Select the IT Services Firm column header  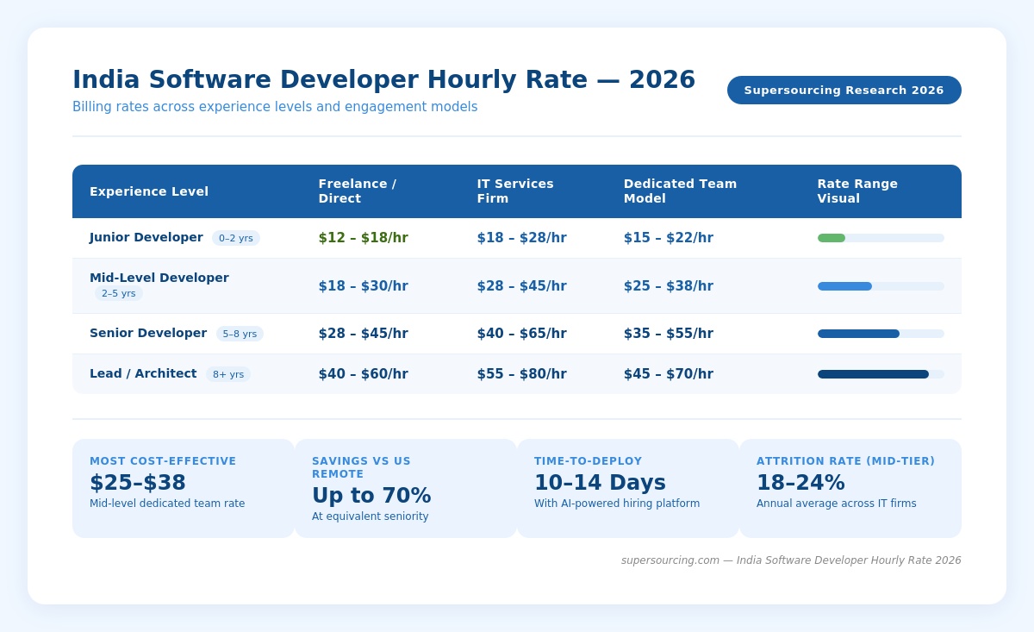pyautogui.click(x=515, y=191)
